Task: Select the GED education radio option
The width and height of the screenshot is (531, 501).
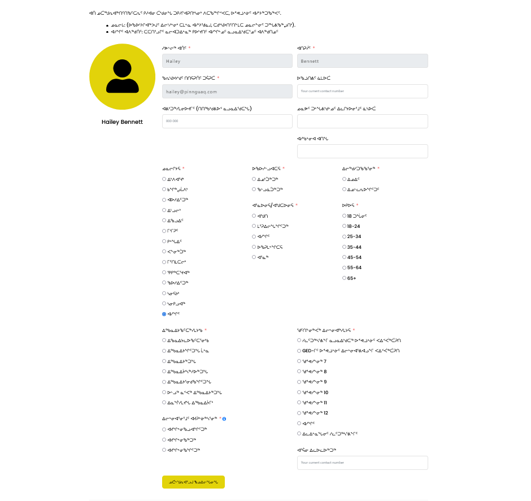Action: point(299,351)
